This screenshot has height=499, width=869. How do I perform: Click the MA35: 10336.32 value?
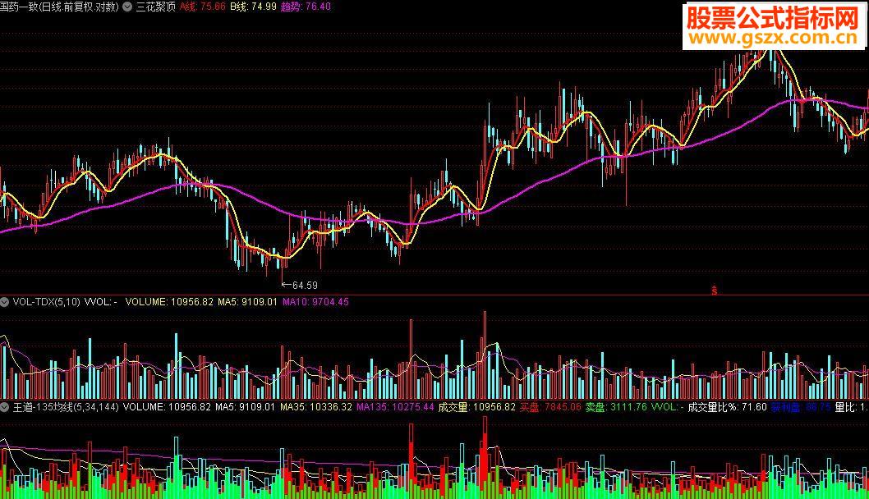(316, 407)
